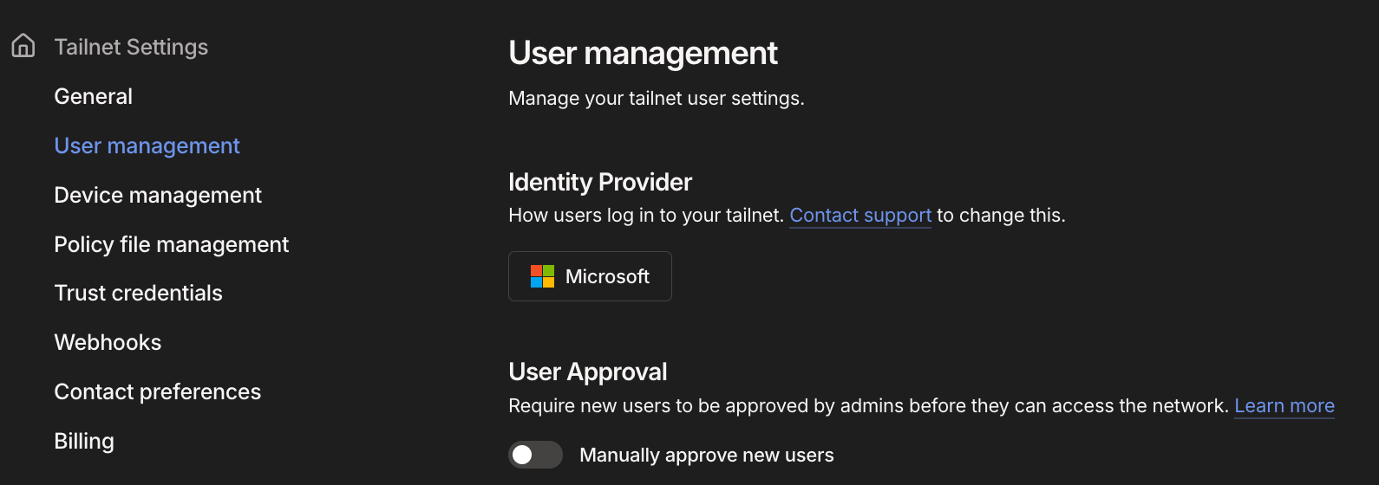Click the Identity Provider section heading
This screenshot has width=1379, height=485.
(x=599, y=182)
